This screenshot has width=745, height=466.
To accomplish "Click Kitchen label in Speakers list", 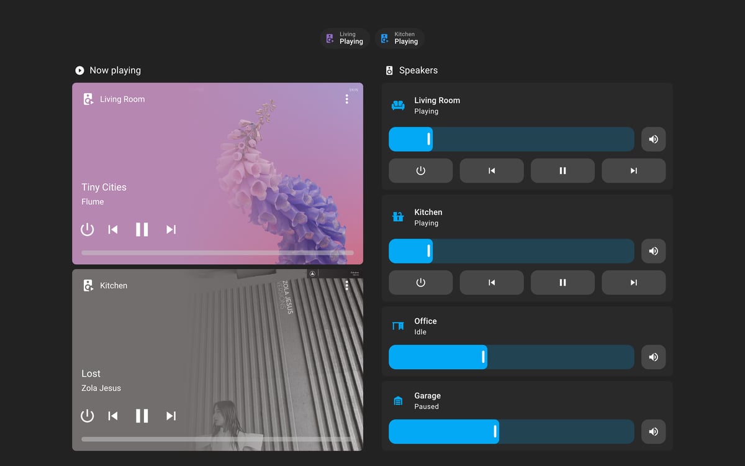I will click(x=428, y=212).
